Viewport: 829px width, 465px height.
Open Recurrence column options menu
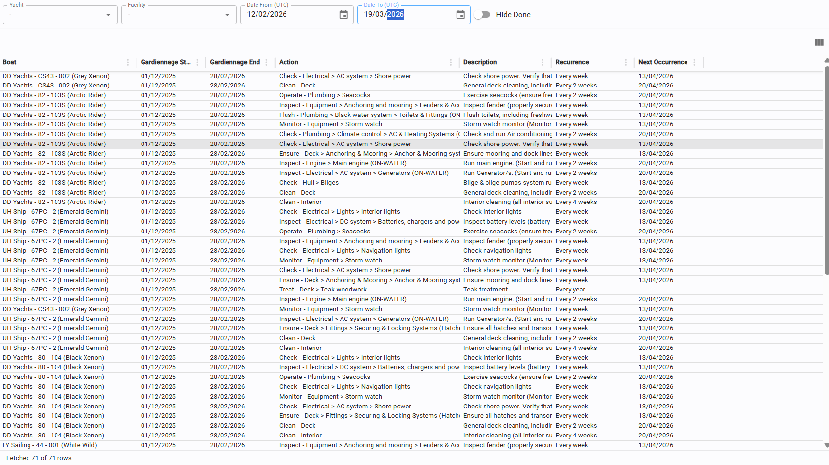[x=626, y=62]
